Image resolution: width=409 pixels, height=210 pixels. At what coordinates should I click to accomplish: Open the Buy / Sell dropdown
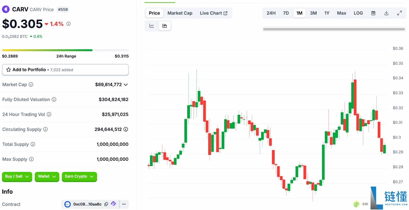coord(17,177)
